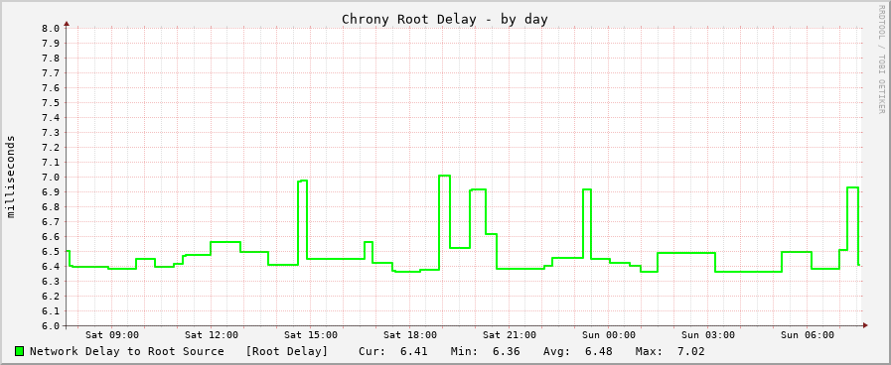Click the Min value 6.36
Viewport: 891px width, 365px height.
(x=507, y=351)
